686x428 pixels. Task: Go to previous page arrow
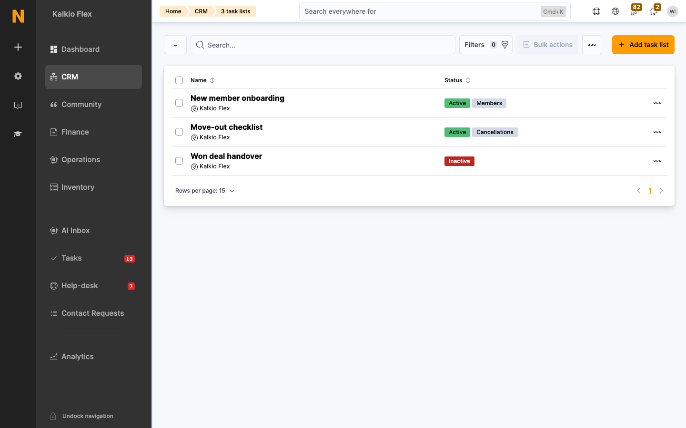coord(639,191)
